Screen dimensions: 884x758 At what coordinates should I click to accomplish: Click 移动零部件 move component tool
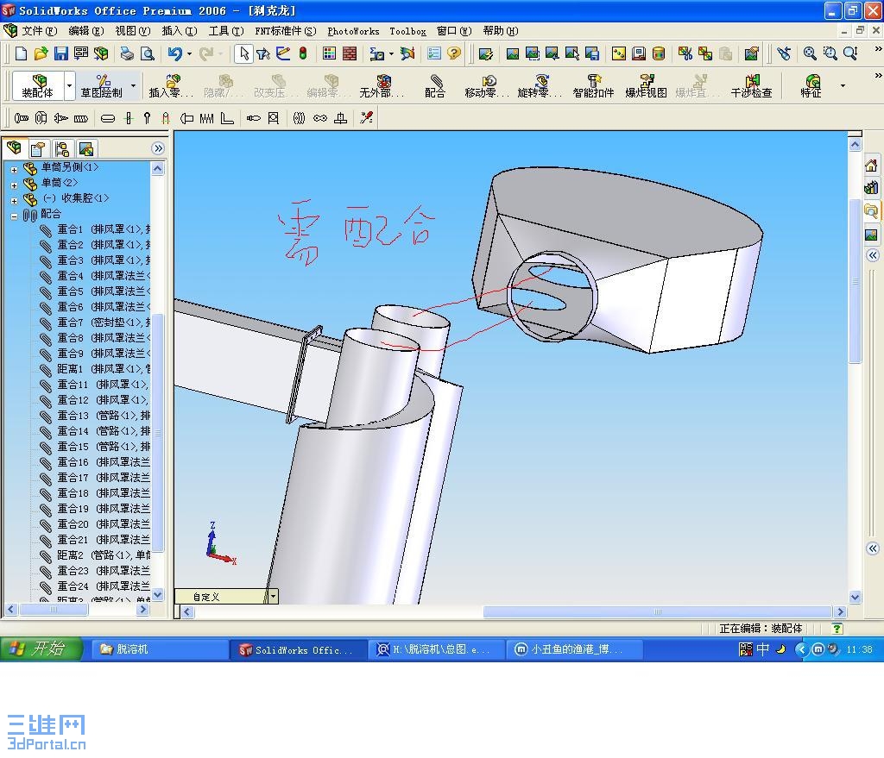click(x=486, y=85)
